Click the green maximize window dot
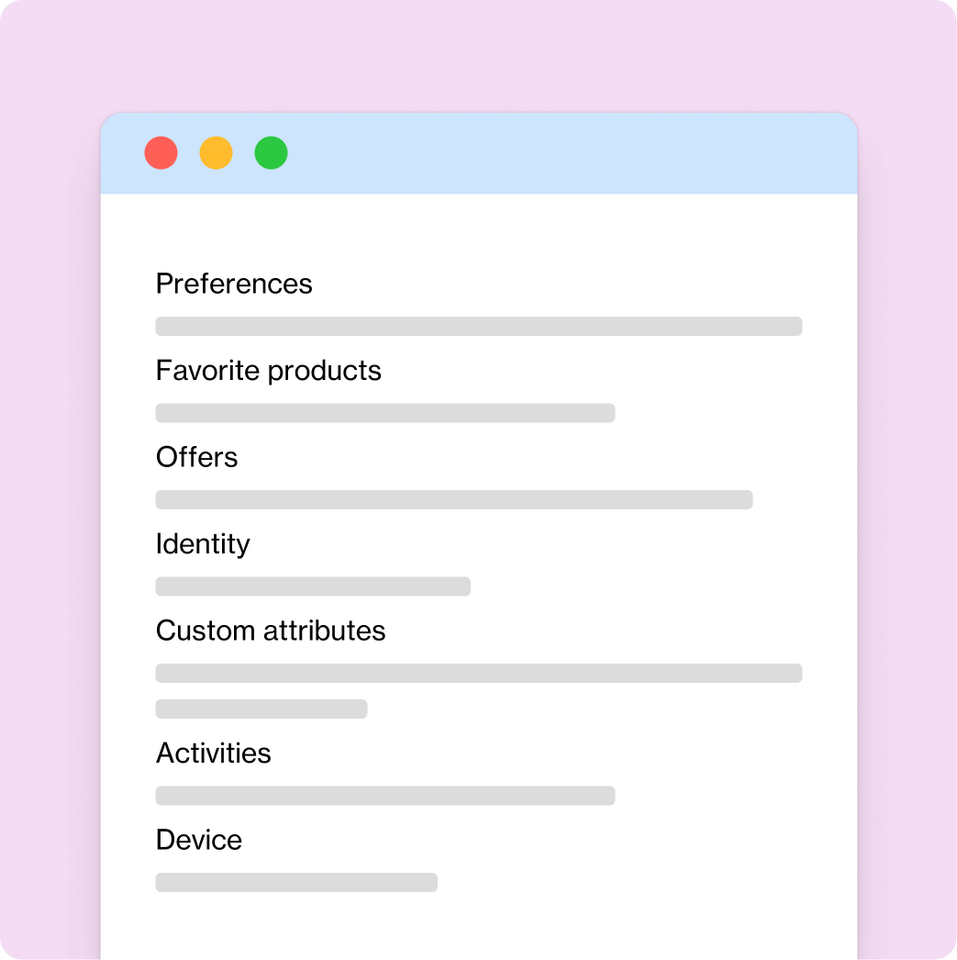This screenshot has height=960, width=957. tap(271, 152)
